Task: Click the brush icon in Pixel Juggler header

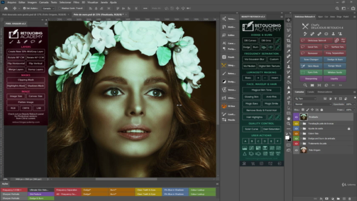Action: pyautogui.click(x=11, y=42)
